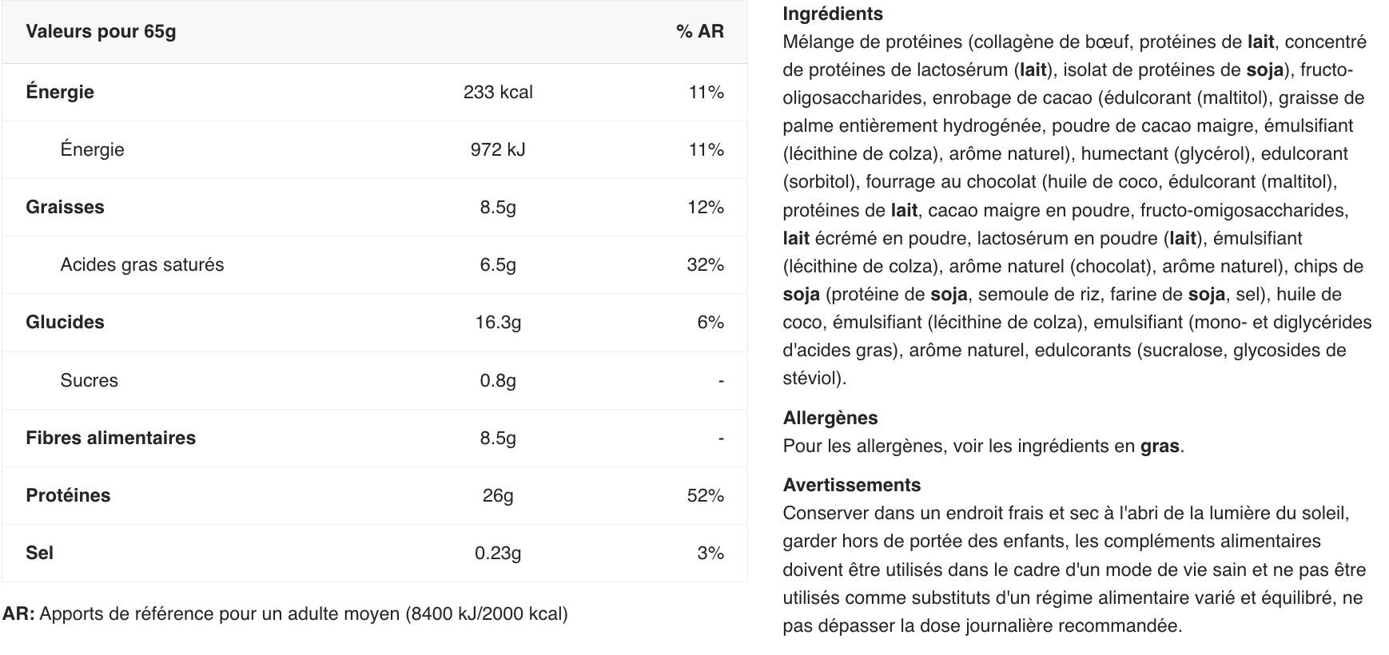Select the Sel row label
Viewport: 1389px width, 655px height.
click(39, 553)
